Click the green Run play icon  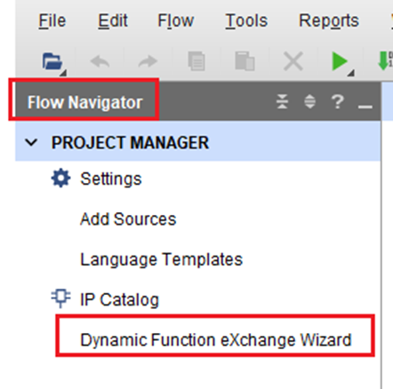pyautogui.click(x=340, y=61)
